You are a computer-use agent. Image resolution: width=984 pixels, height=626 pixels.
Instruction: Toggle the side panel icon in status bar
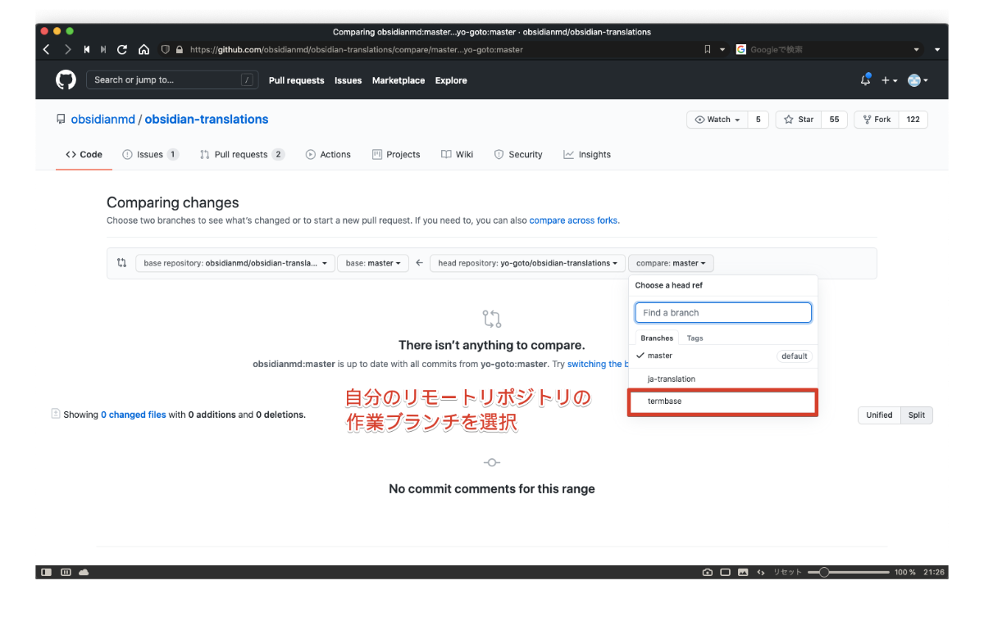point(47,572)
